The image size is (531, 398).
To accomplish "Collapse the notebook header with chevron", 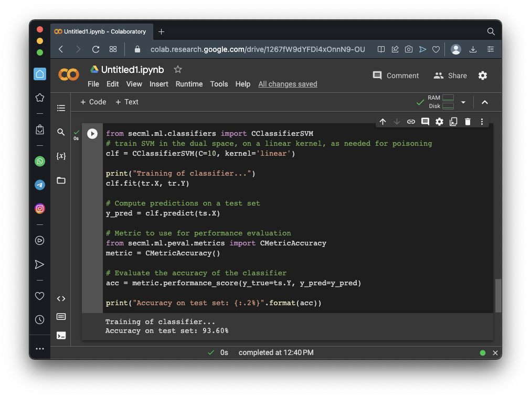I will 485,102.
